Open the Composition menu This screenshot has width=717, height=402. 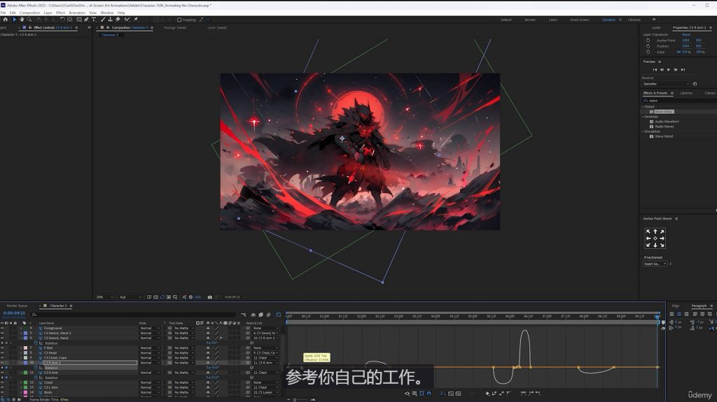click(29, 13)
